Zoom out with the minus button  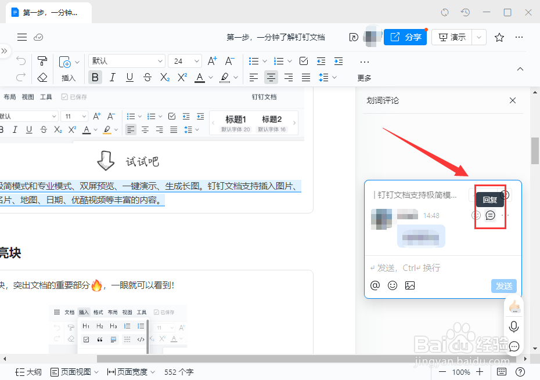[442, 372]
